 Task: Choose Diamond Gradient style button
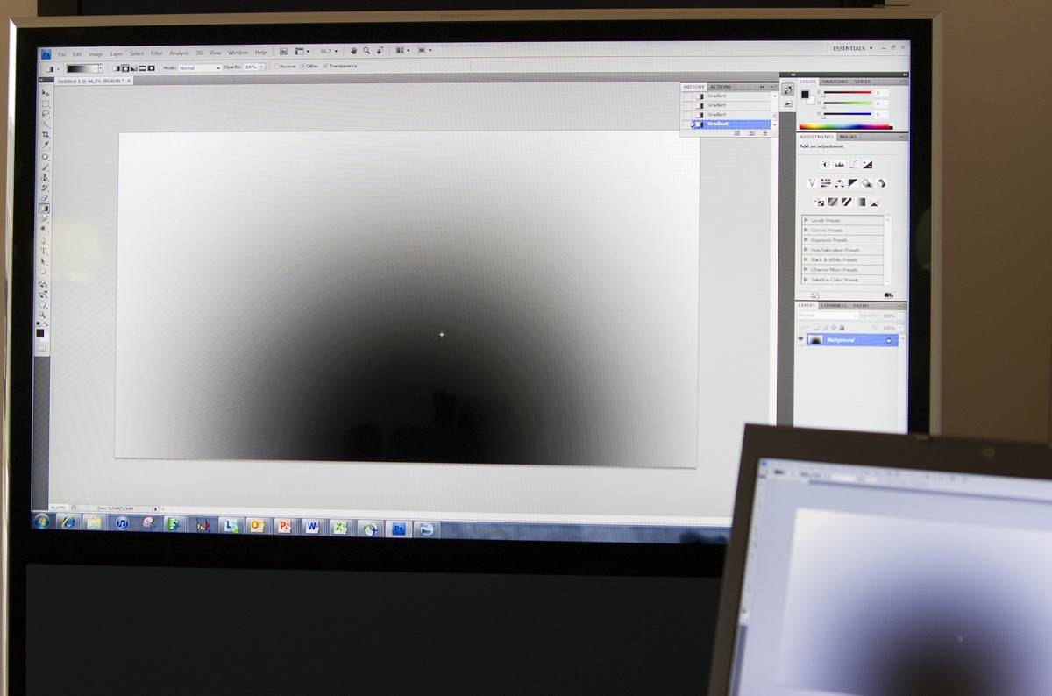152,67
